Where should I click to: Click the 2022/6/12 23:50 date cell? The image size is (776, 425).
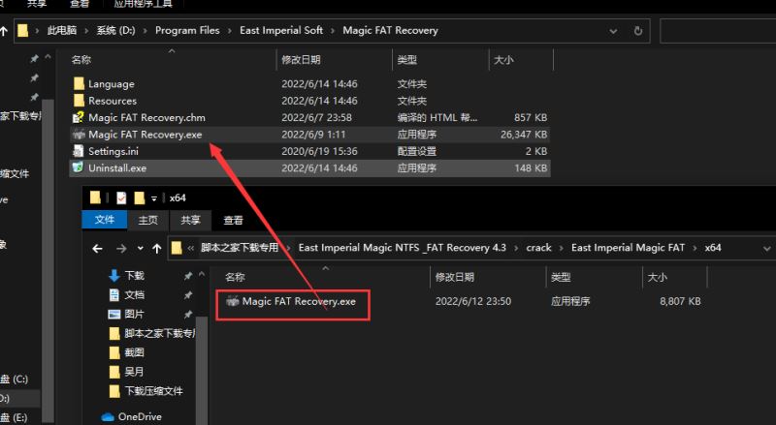(x=473, y=301)
